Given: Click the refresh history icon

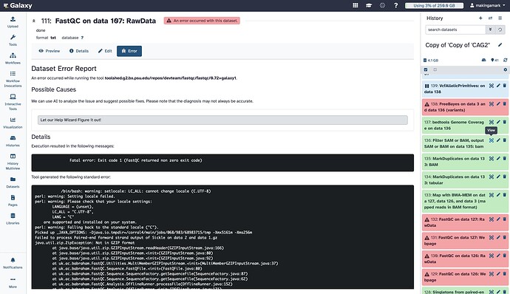Looking at the screenshot, I should pyautogui.click(x=505, y=60).
